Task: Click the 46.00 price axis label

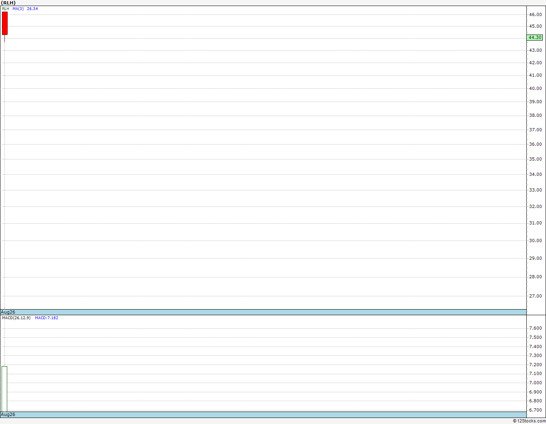Action: (x=535, y=14)
